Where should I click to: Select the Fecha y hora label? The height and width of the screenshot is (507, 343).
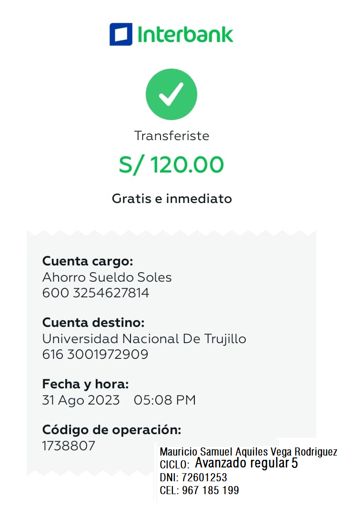(85, 384)
